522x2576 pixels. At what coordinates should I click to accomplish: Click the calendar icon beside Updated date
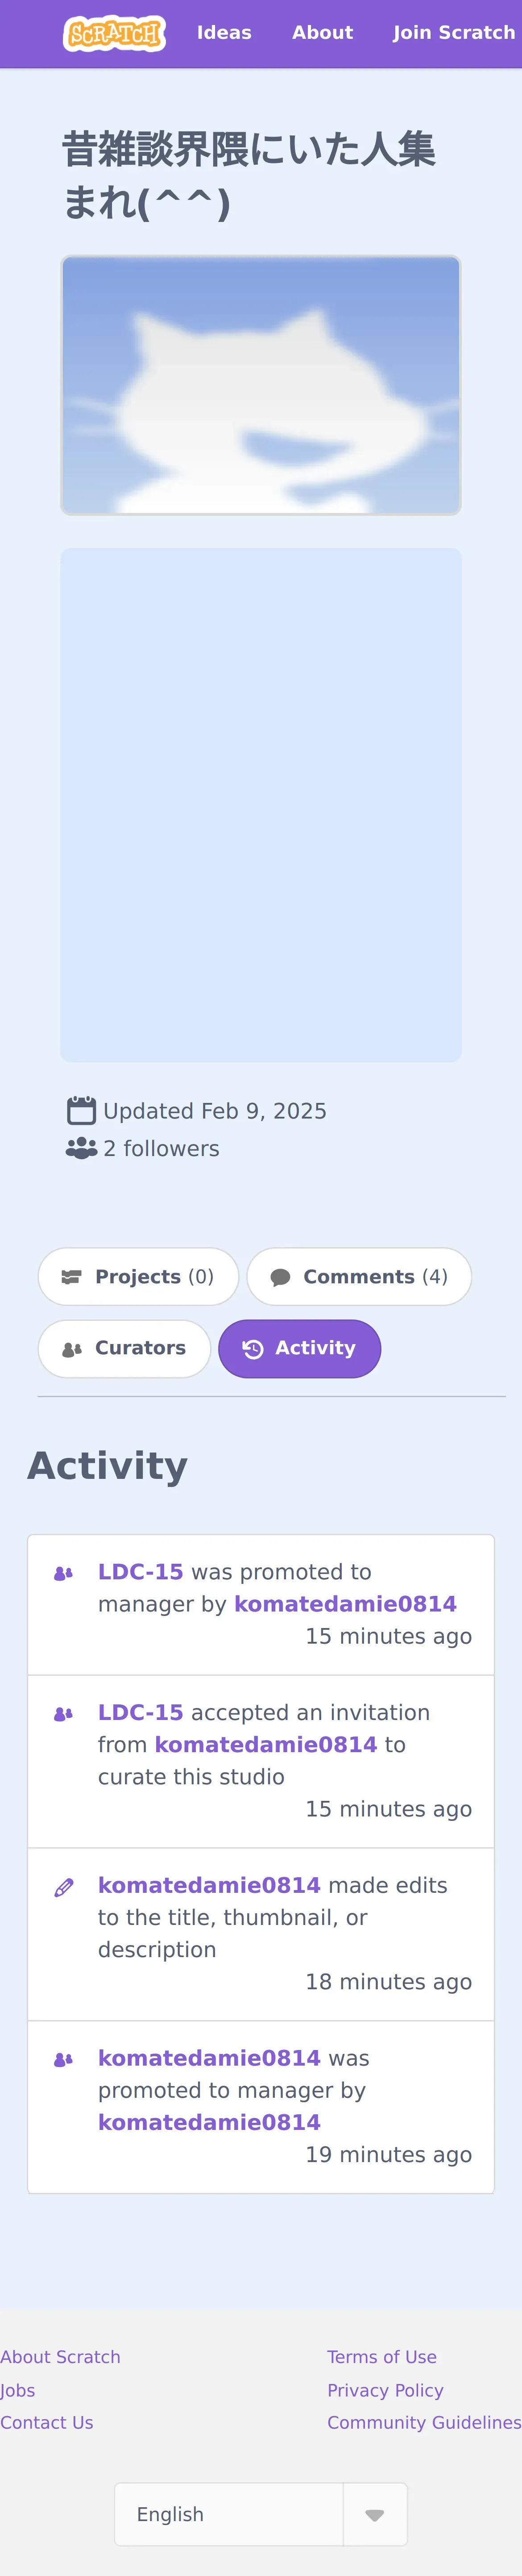pyautogui.click(x=81, y=1111)
